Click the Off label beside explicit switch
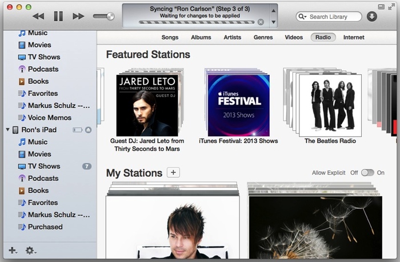 [x=354, y=173]
